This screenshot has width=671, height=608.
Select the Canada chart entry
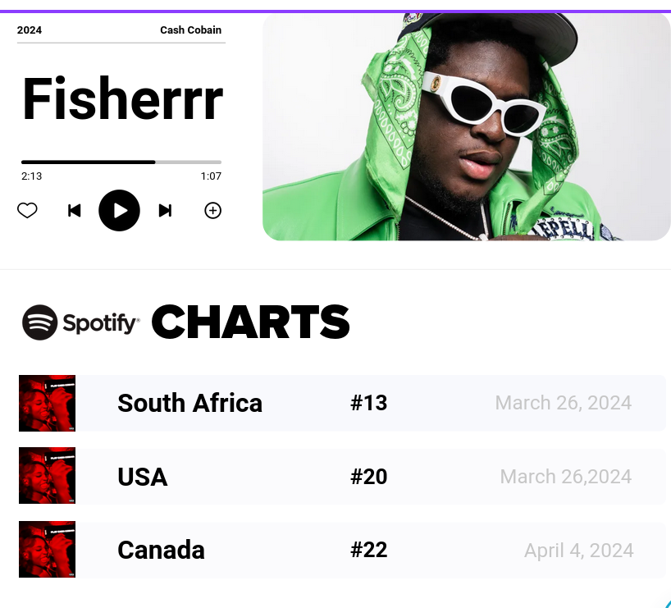pyautogui.click(x=342, y=550)
